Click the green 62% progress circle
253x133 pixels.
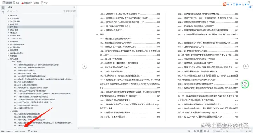(245, 84)
